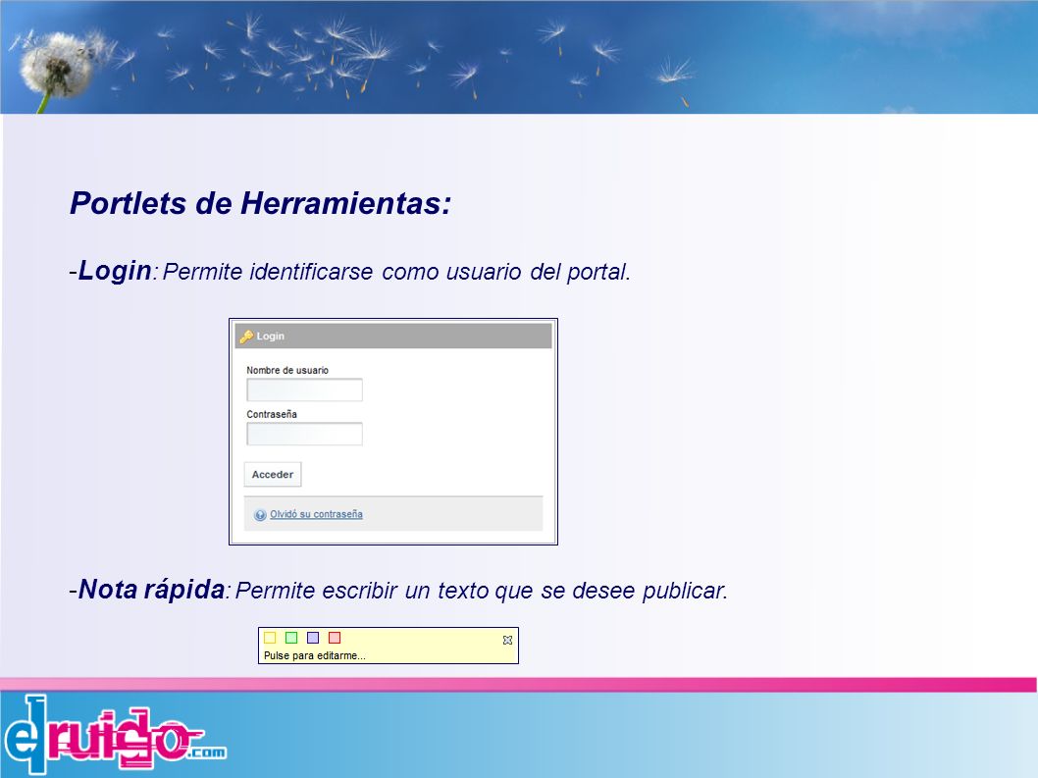Click the elruido.com logo

115,735
